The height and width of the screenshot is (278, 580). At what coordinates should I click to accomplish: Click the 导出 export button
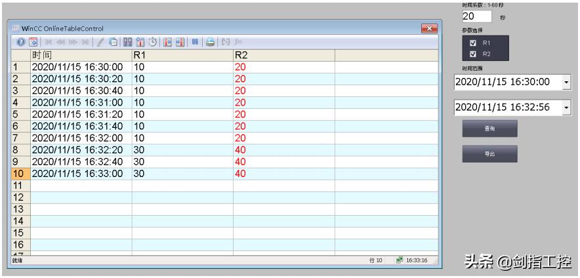(489, 153)
